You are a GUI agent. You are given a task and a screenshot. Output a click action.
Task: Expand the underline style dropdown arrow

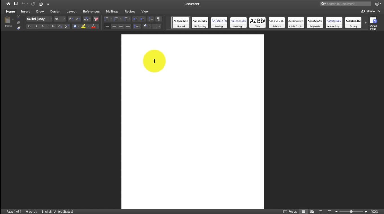tap(48, 26)
